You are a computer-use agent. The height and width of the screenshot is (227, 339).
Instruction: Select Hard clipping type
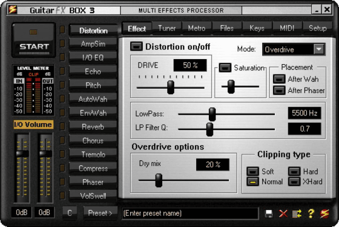(294, 171)
